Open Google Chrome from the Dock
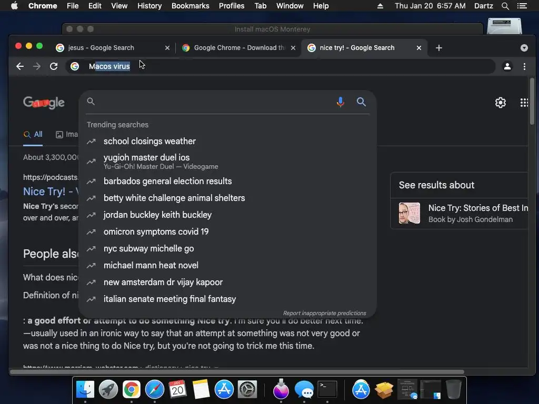This screenshot has width=539, height=404. point(131,390)
